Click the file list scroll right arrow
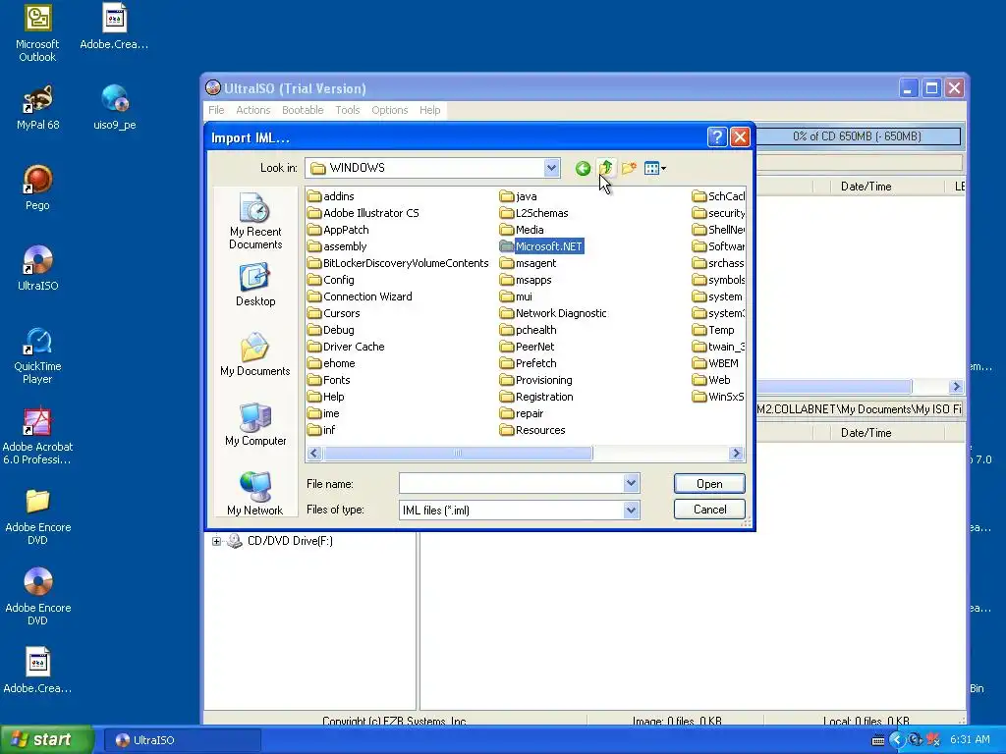The height and width of the screenshot is (754, 1006). pos(736,454)
